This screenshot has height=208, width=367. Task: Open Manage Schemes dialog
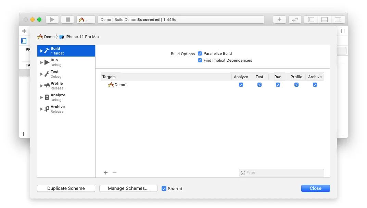[128, 188]
